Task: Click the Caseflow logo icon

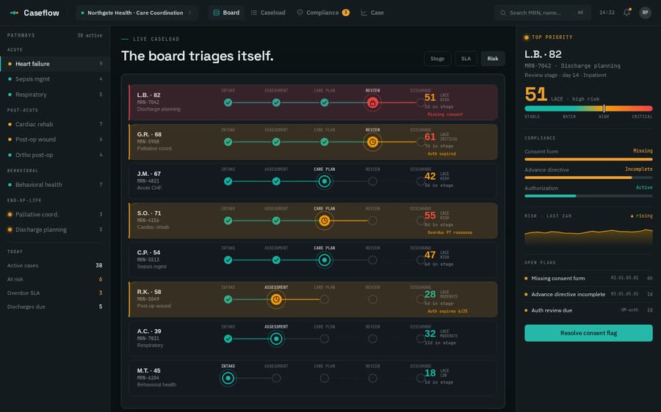Action: pos(15,12)
